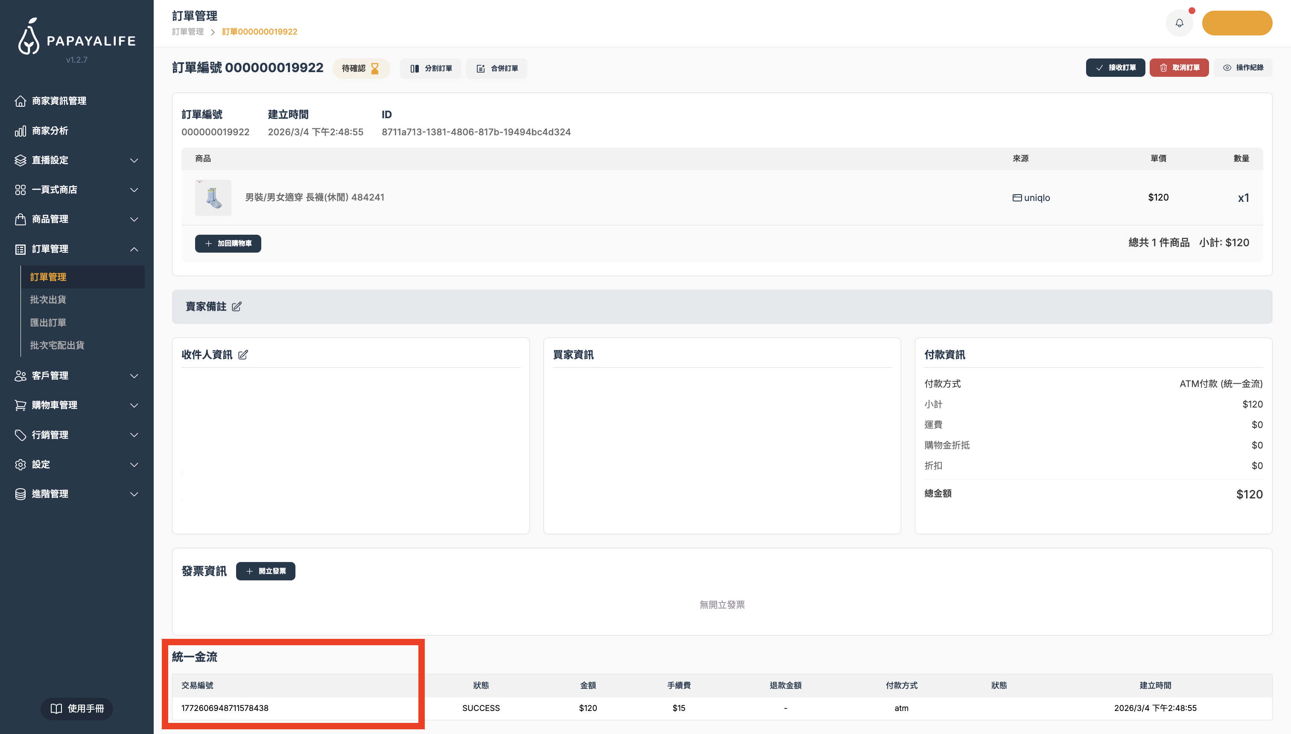Select 批次出貨 submenu item
The height and width of the screenshot is (734, 1291).
[x=48, y=300]
